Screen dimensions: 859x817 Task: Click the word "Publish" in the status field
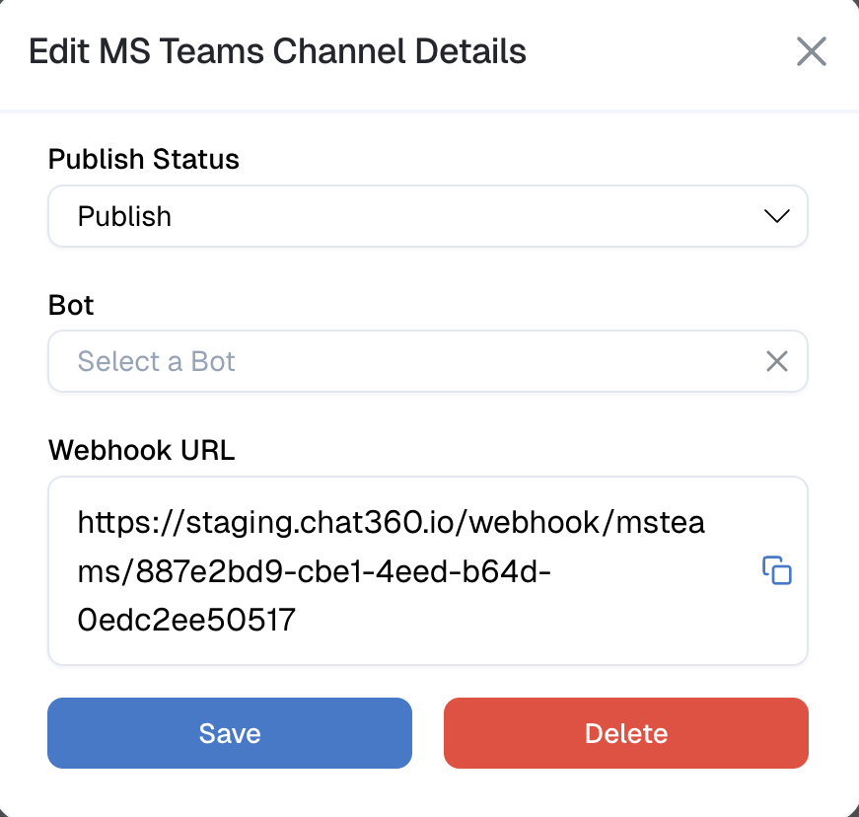pos(124,216)
